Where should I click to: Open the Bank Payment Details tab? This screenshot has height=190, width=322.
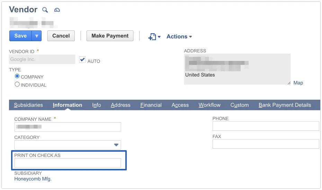(x=285, y=105)
